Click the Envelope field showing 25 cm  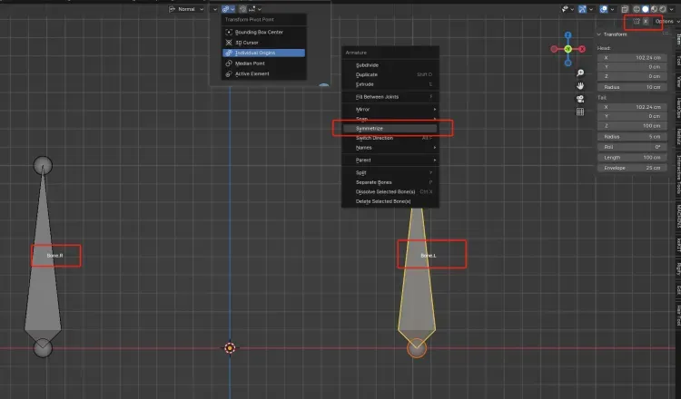632,168
